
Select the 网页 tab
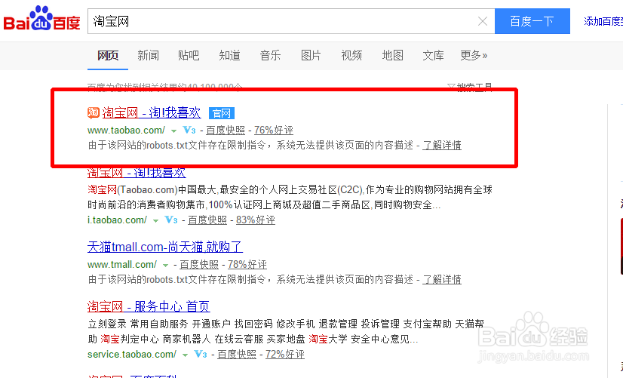point(108,55)
